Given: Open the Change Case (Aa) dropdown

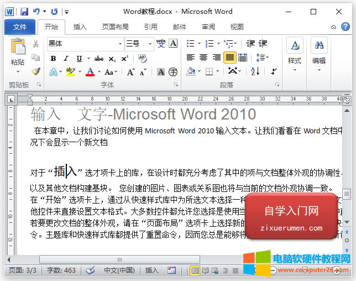Looking at the screenshot, I should pos(111,72).
